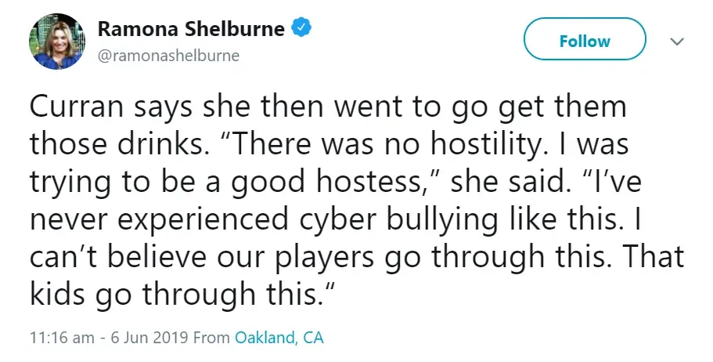Screen dimensions: 713x362
Task: Expand the tweet options chevron menu
Action: (678, 41)
